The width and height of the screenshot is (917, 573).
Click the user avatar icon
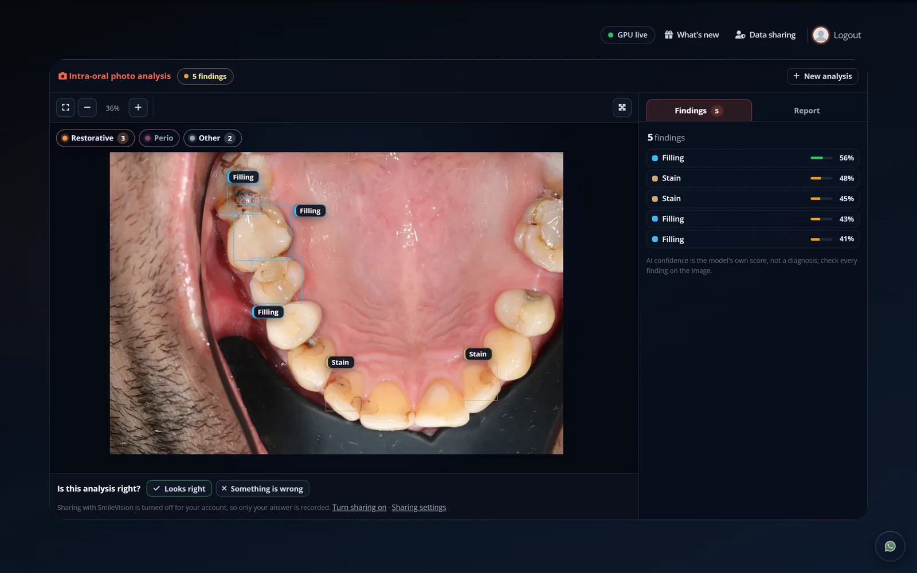pos(821,35)
